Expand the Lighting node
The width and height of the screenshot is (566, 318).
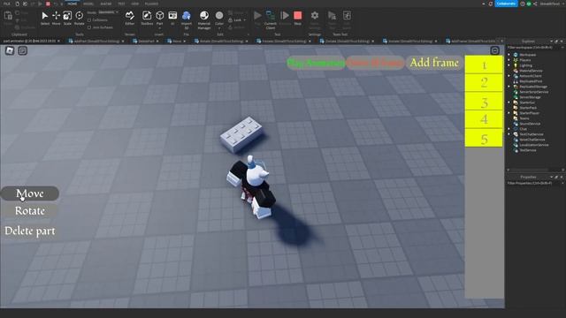pos(509,65)
